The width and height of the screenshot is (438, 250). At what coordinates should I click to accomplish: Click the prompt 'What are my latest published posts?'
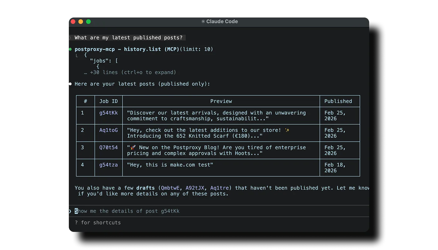pyautogui.click(x=128, y=38)
